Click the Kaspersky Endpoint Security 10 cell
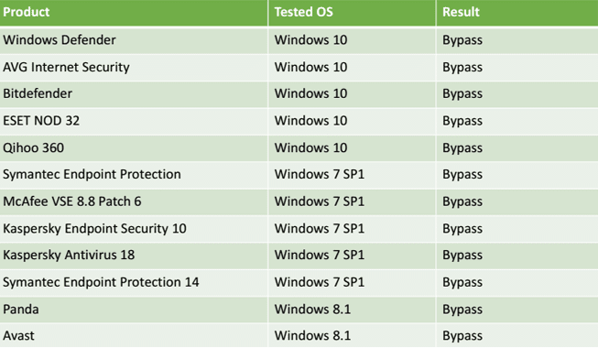This screenshot has height=348, width=598. click(x=134, y=229)
